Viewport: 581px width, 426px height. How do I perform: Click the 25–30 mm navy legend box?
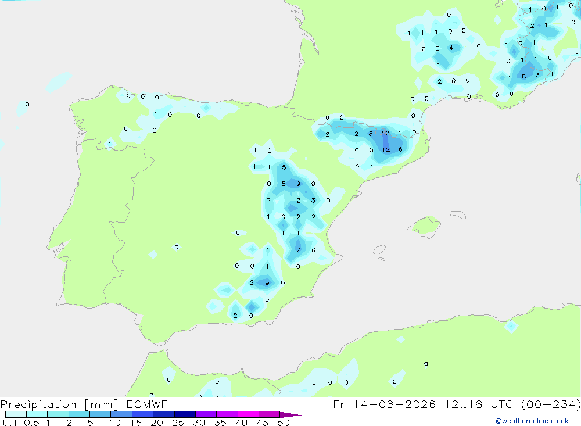[x=185, y=414]
